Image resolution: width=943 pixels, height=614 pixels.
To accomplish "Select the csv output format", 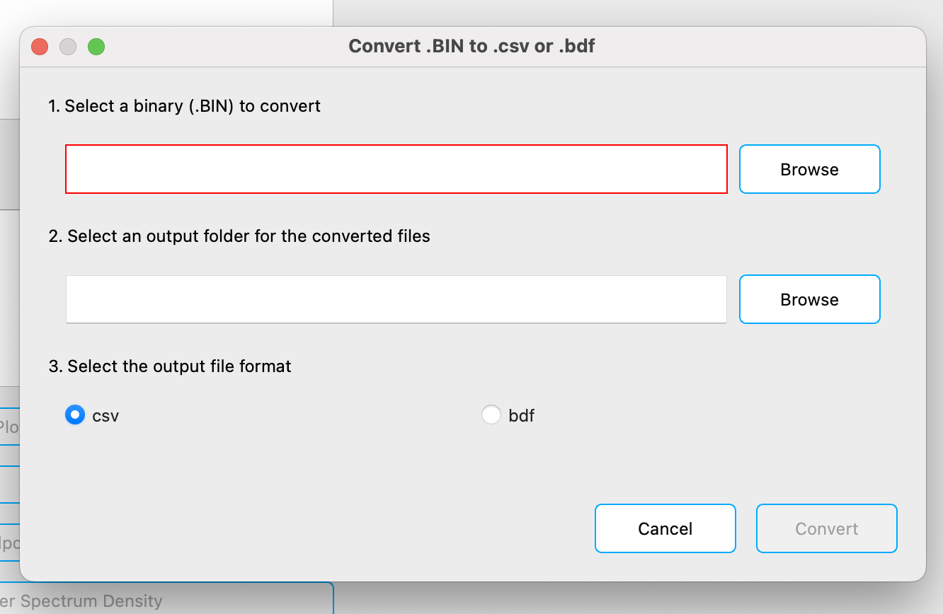I will (75, 415).
